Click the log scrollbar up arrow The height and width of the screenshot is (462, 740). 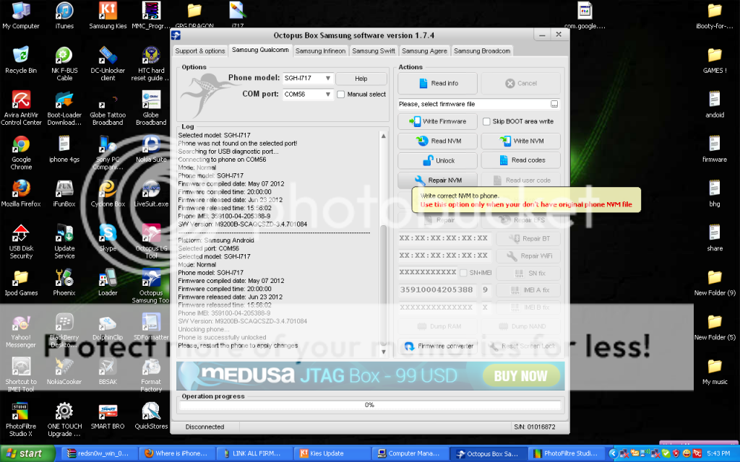(x=383, y=136)
